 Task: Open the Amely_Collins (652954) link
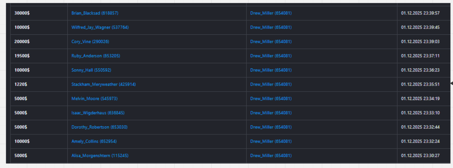click(x=94, y=141)
